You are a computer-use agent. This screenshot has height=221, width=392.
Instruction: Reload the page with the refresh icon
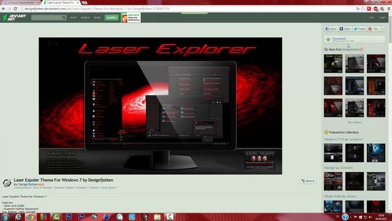[x=15, y=9]
